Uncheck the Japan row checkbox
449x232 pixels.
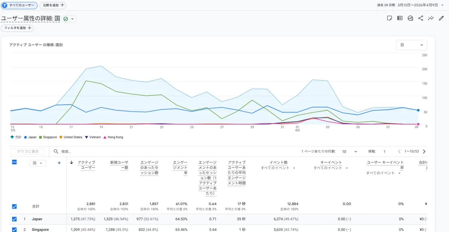click(x=15, y=219)
